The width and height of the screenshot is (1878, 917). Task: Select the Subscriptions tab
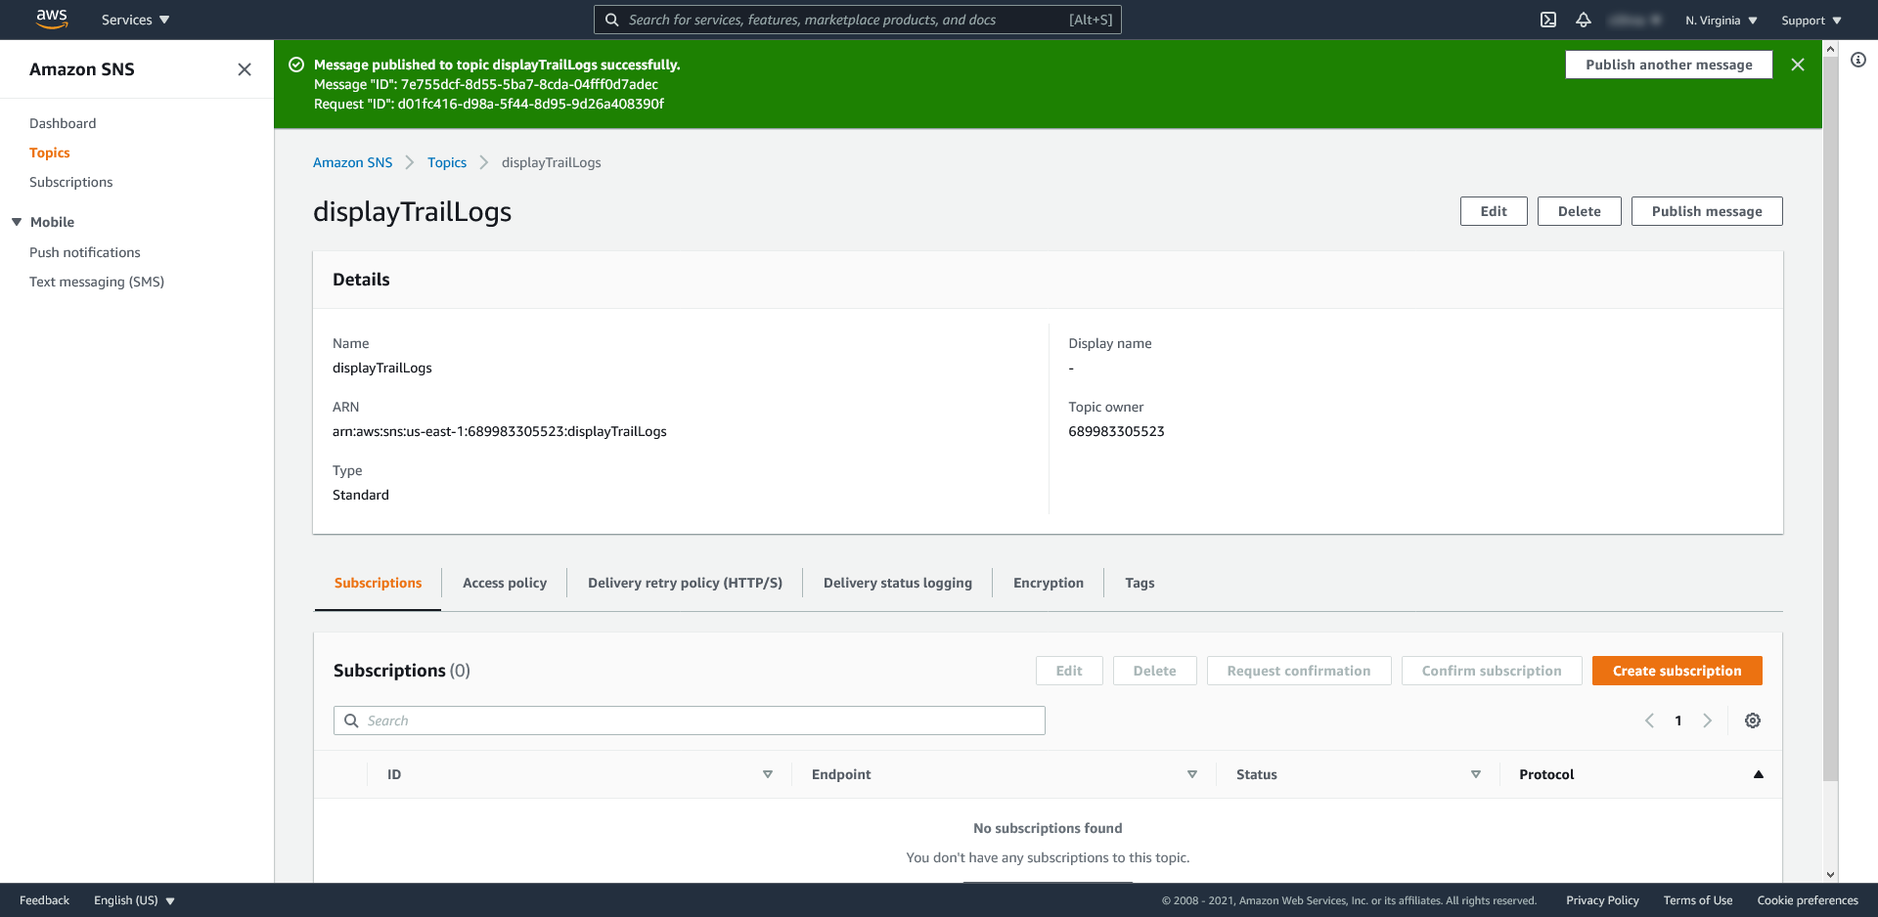point(378,583)
